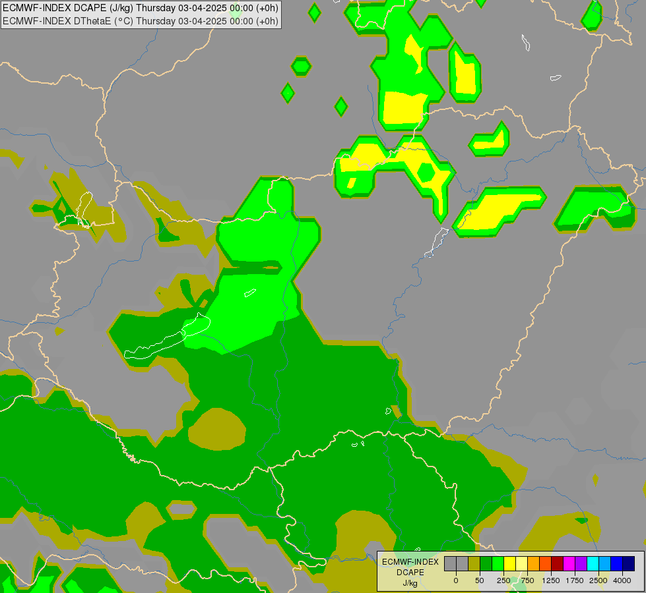
Task: Click the 'ECMWF-INDEX DCAPE (J/kg)' title line
Action: coord(141,8)
